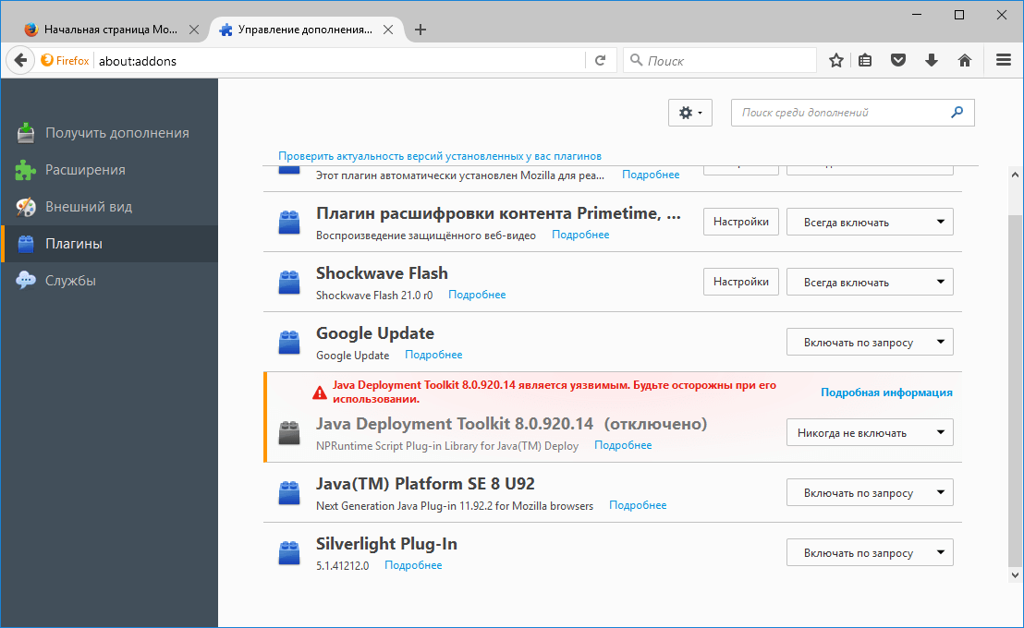Click the bookmark star icon
This screenshot has height=628, width=1024.
(835, 59)
